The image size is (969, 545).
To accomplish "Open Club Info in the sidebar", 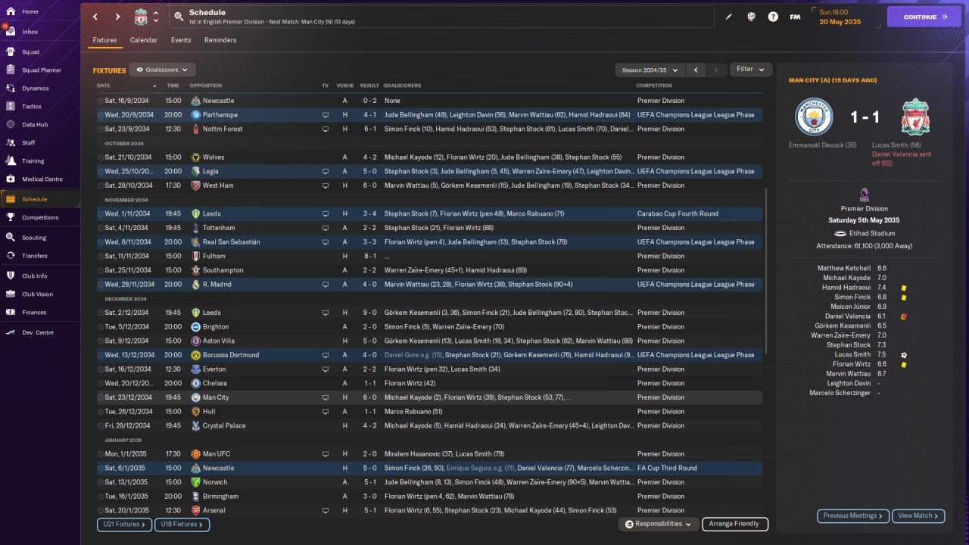I will pos(35,276).
